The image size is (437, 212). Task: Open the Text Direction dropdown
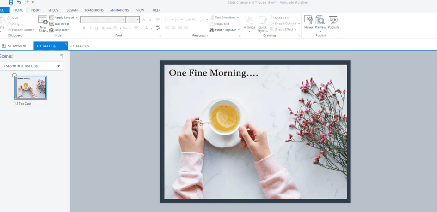click(x=224, y=18)
